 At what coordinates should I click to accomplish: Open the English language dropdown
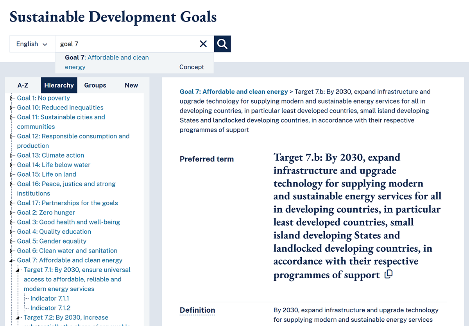pos(32,44)
